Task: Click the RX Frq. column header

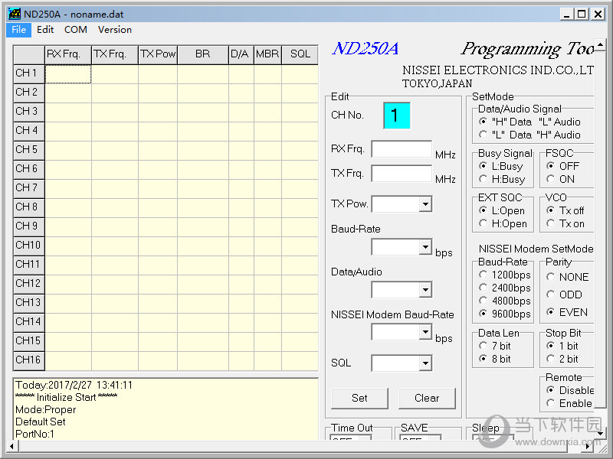Action: click(x=68, y=54)
